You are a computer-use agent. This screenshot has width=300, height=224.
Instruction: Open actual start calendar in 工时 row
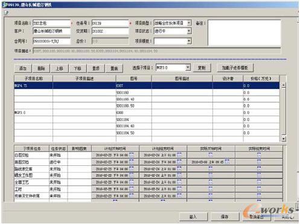[x=211, y=189]
